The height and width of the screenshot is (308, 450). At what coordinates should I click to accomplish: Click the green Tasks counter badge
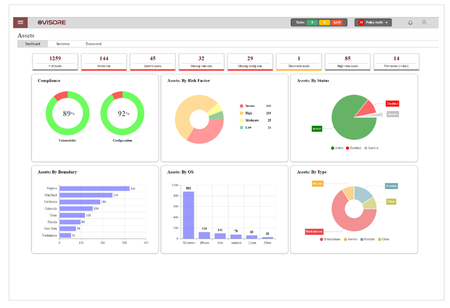[312, 23]
